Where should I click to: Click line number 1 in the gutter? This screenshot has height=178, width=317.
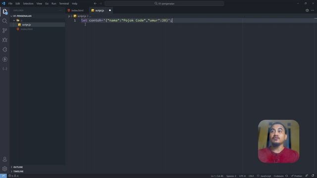coord(75,20)
